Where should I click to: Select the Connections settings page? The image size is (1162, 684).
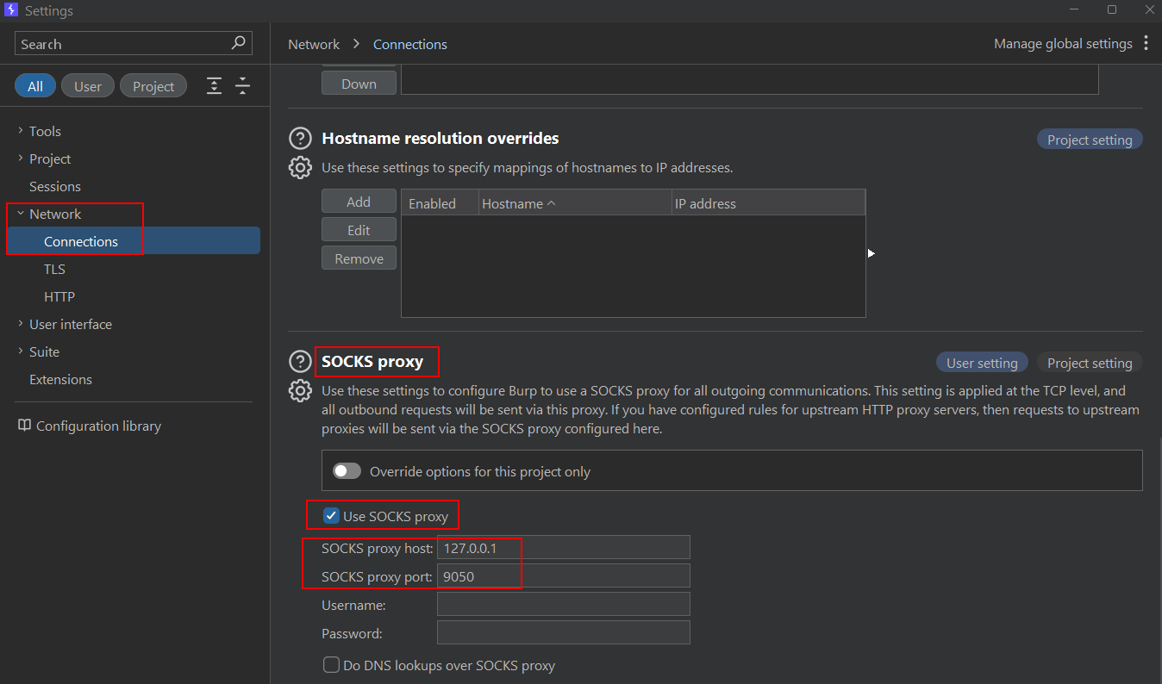tap(134, 241)
